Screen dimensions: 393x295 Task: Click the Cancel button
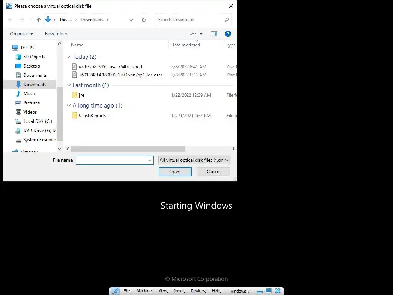(x=213, y=172)
